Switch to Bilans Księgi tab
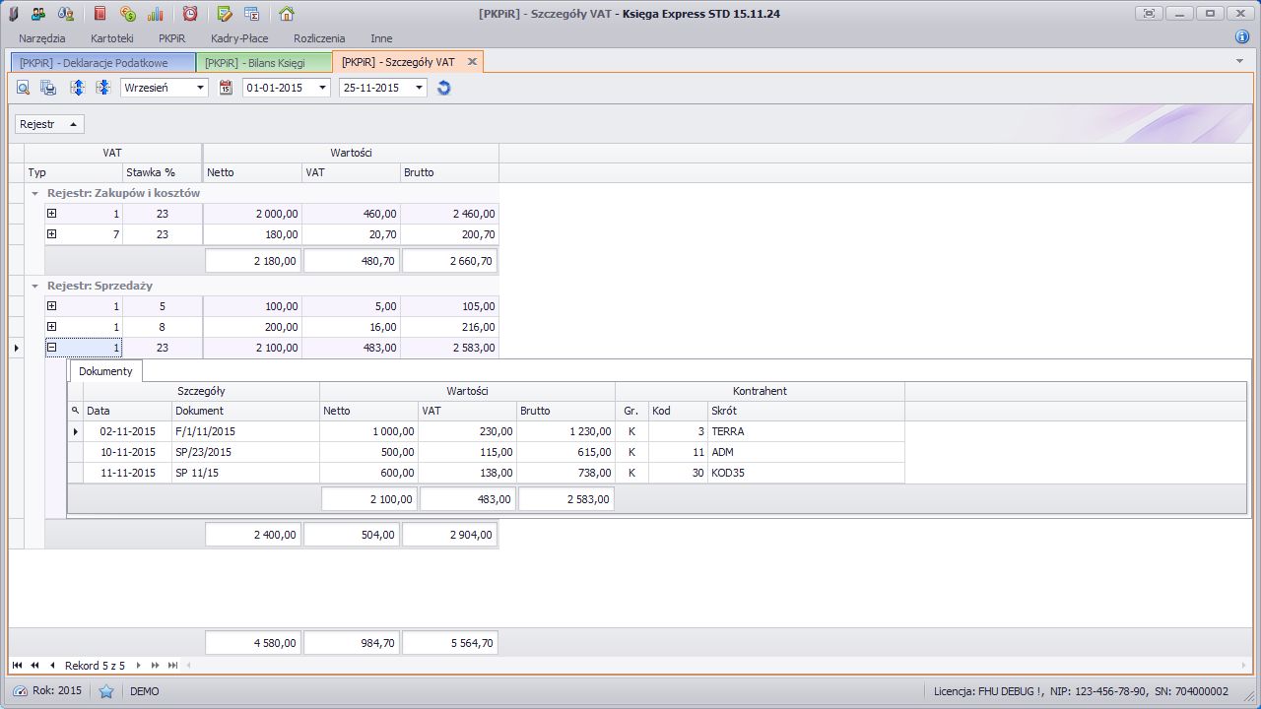This screenshot has width=1261, height=709. [x=264, y=62]
